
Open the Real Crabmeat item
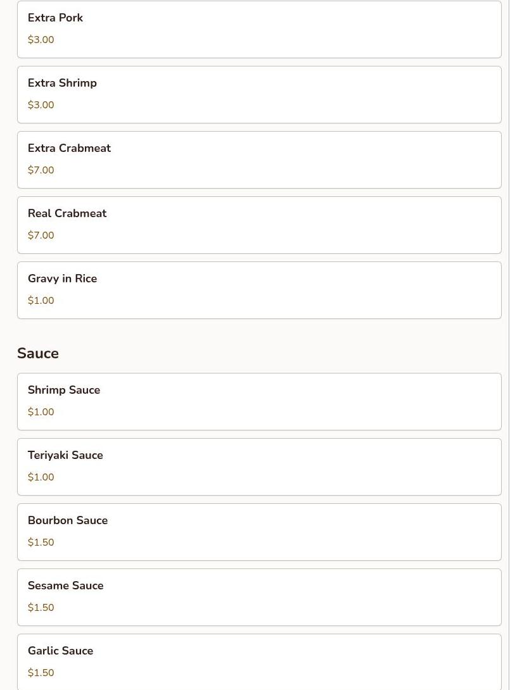coord(259,225)
